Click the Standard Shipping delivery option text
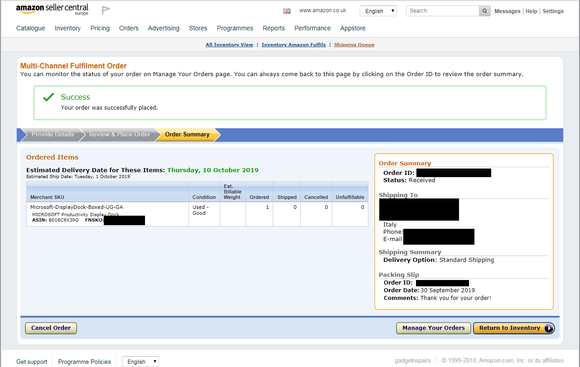The image size is (580, 367). (467, 260)
